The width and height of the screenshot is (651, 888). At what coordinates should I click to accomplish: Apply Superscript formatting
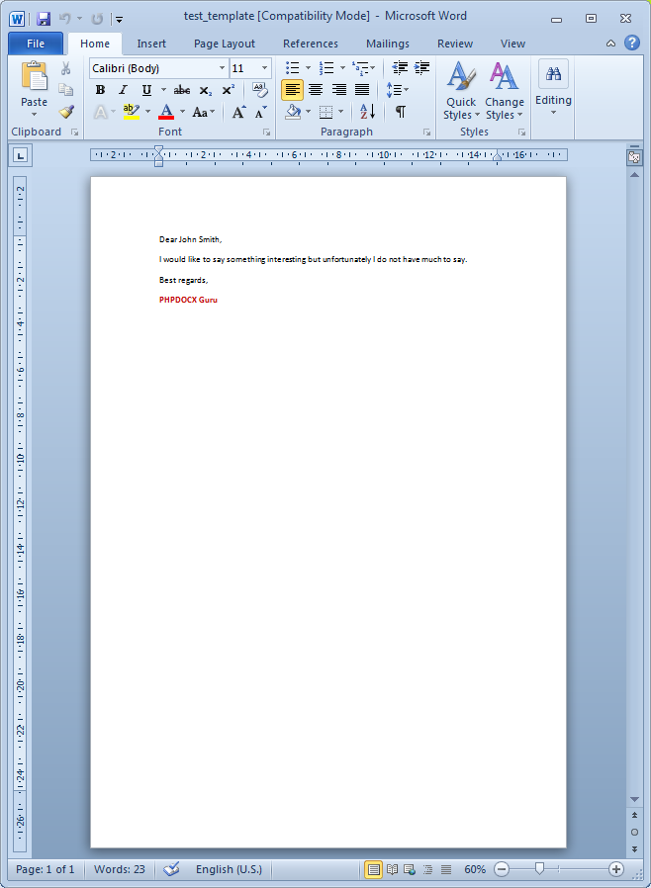tap(229, 90)
